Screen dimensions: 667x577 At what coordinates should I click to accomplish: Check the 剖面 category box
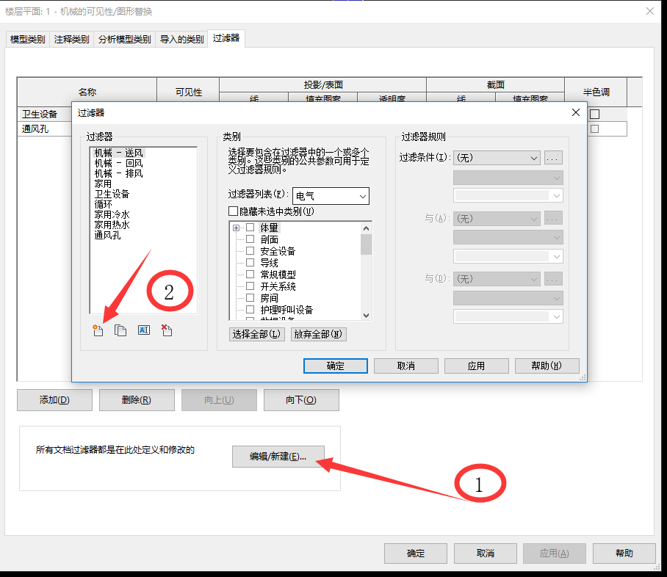tap(250, 239)
